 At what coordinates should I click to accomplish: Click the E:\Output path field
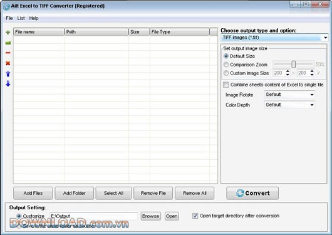(94, 216)
